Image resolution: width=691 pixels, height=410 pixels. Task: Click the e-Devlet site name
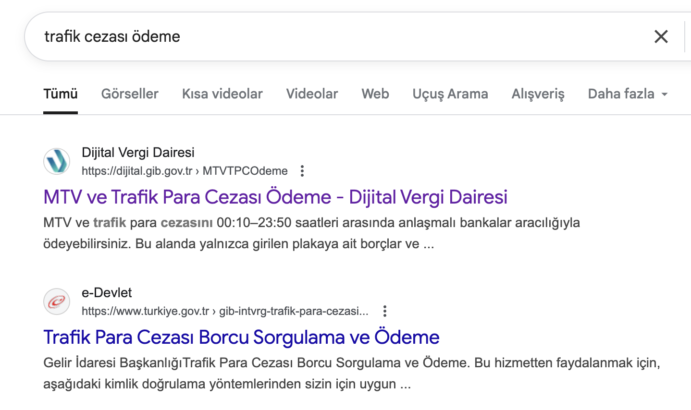click(107, 293)
